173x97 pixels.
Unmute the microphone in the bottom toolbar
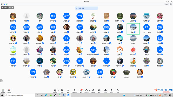[3, 91]
